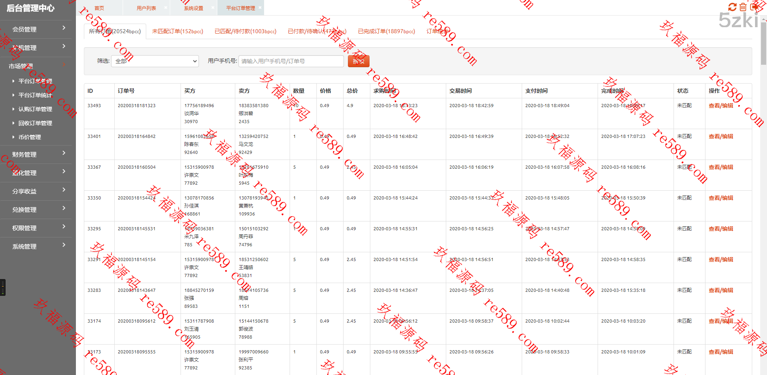Open 查看/编辑 link for order 33350
The height and width of the screenshot is (375, 767).
(x=721, y=198)
